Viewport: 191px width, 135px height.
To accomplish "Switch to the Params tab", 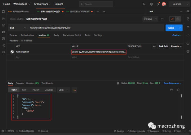I will (x=13, y=35).
